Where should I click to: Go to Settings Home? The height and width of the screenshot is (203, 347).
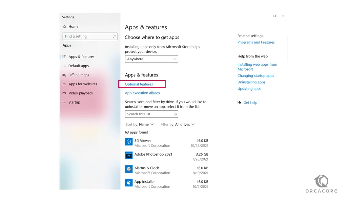[x=73, y=26]
